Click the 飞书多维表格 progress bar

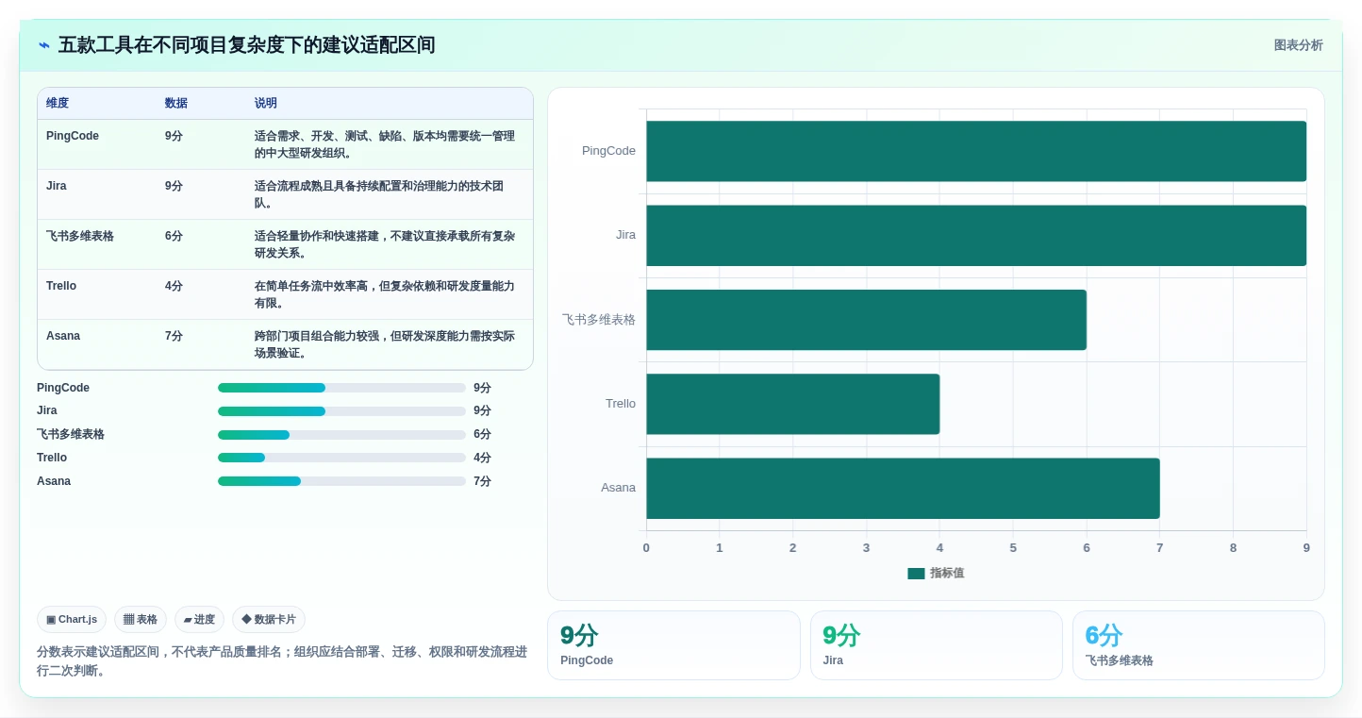pyautogui.click(x=341, y=435)
